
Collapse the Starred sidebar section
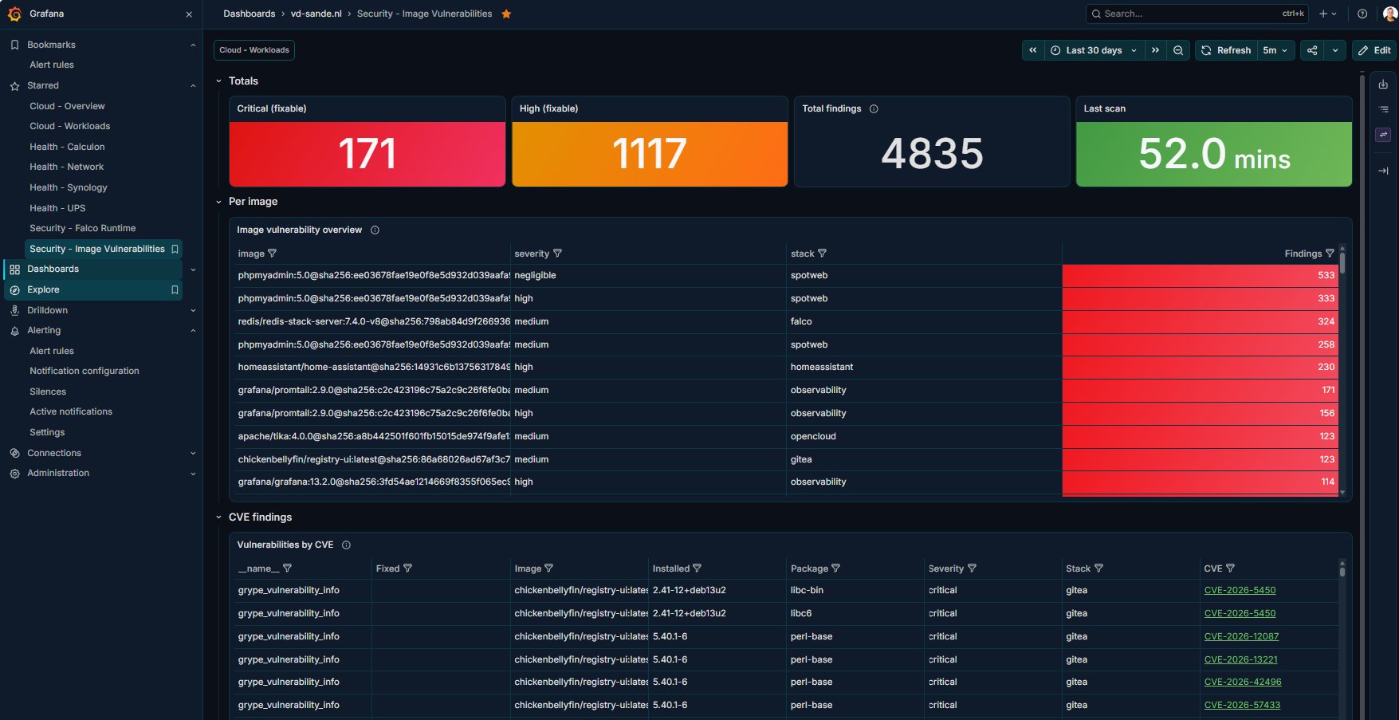coord(193,85)
